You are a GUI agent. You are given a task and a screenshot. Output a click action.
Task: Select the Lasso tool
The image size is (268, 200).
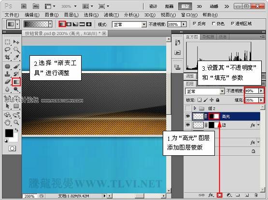click(x=7, y=50)
